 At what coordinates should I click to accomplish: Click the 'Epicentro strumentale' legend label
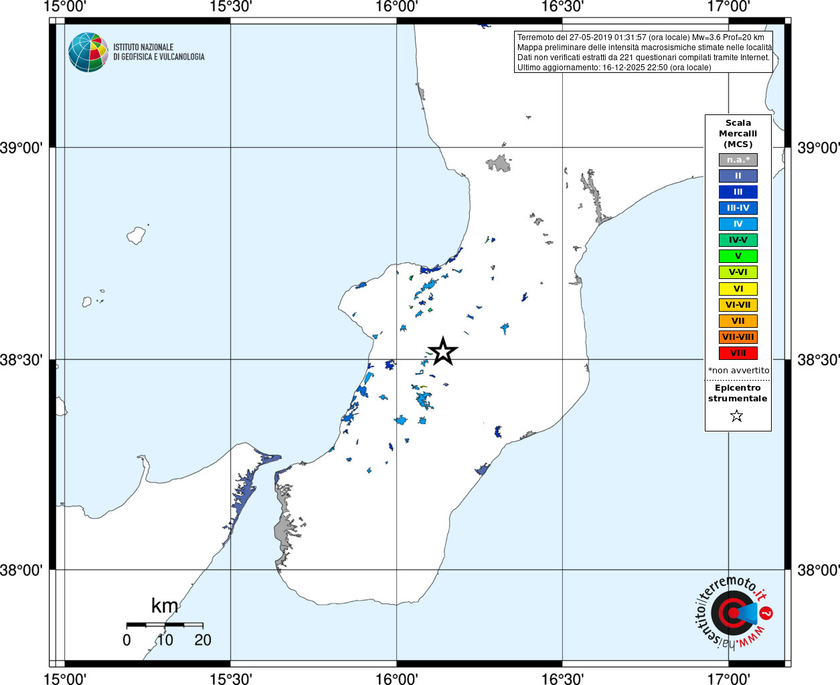coord(738,393)
